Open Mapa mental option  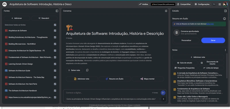[147, 79]
